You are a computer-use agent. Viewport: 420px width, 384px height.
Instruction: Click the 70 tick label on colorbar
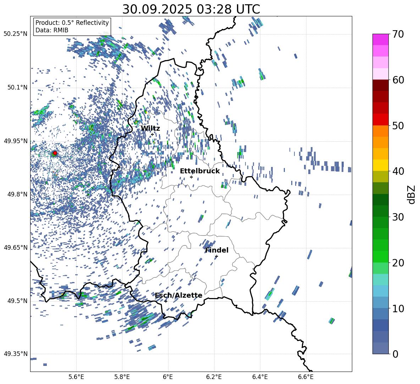[x=398, y=34]
